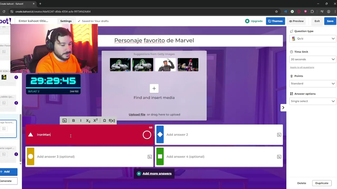
Task: Select the Wolverine suggested image thumbnail
Action: coord(165,65)
